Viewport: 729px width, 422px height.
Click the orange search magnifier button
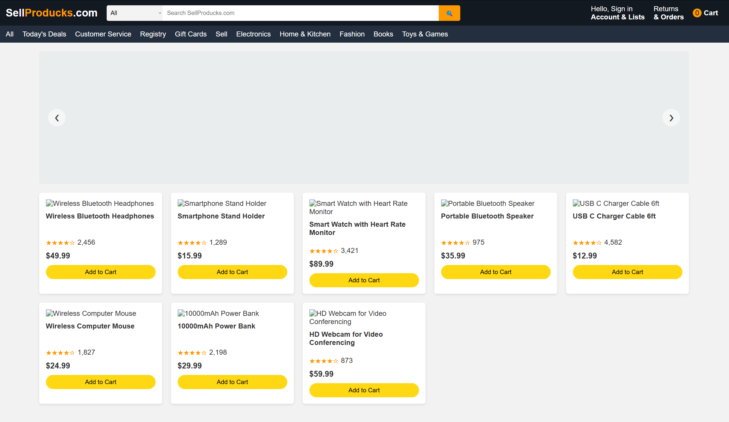point(449,13)
